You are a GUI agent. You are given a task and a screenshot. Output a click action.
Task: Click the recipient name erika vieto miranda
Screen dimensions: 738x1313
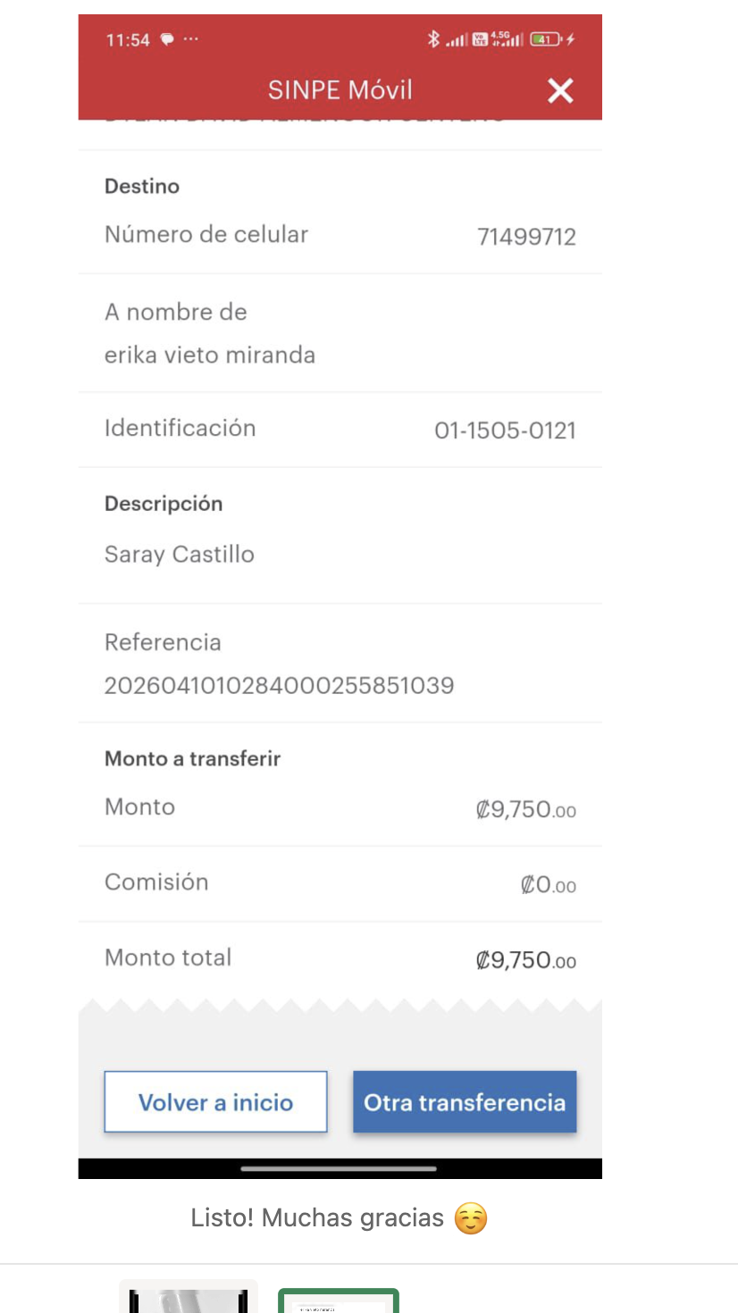210,355
